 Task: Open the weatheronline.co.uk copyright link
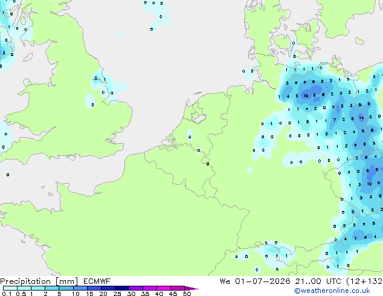(x=332, y=291)
